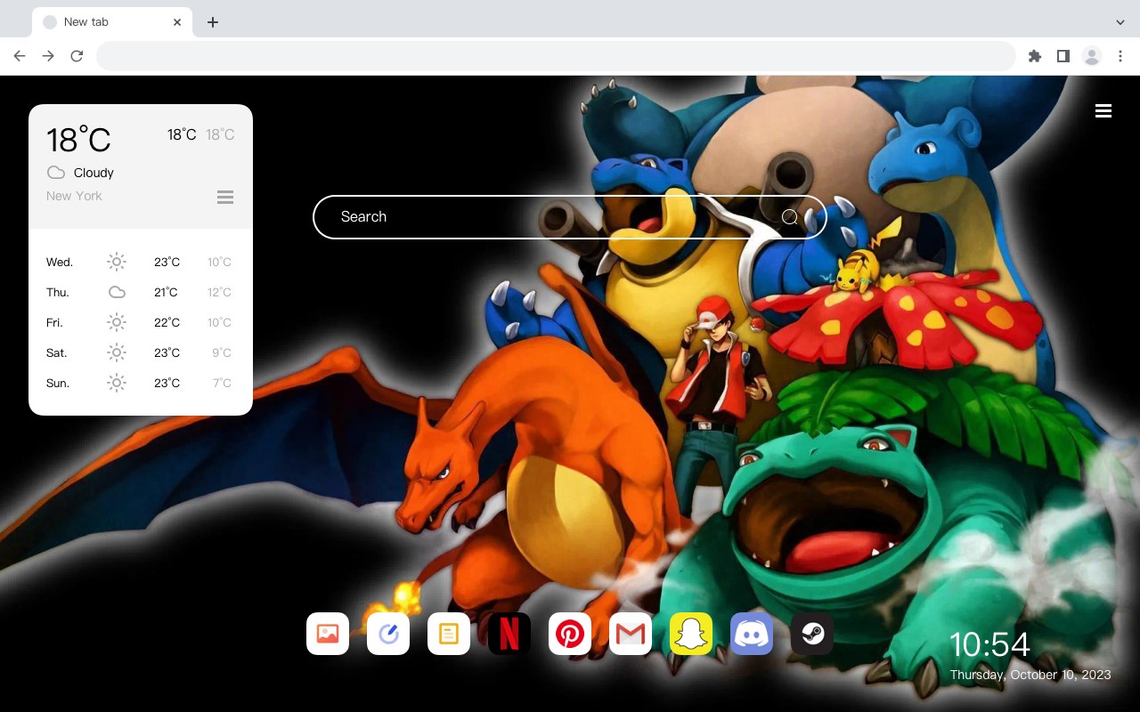Screen dimensions: 1140x712
Task: Click the cloud icon beside Cloudy
Action: pyautogui.click(x=56, y=173)
